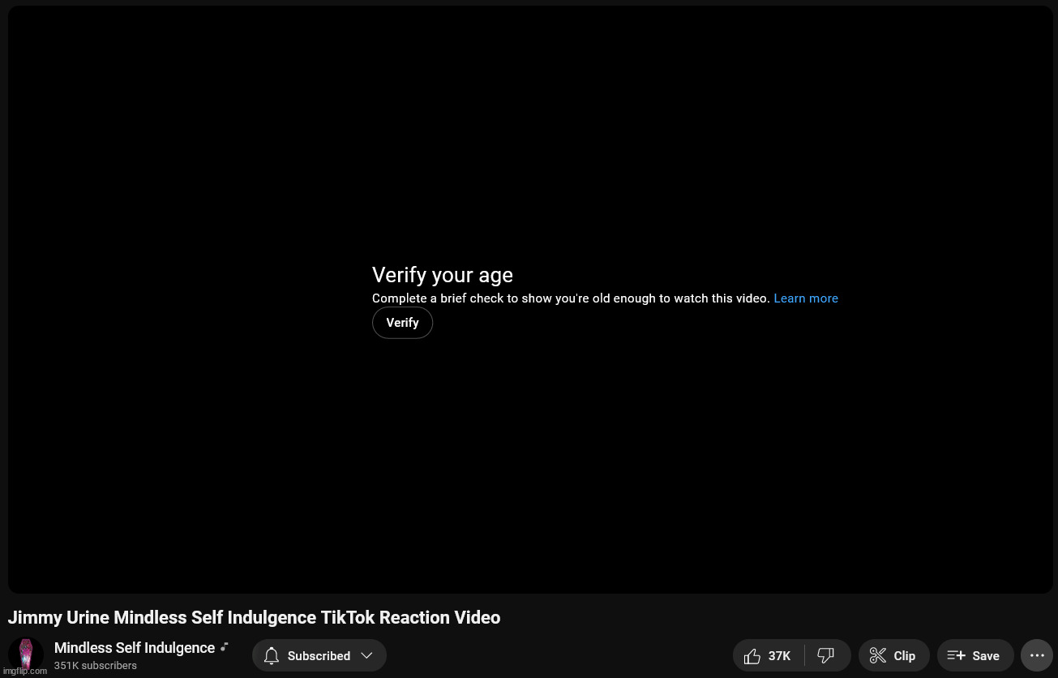This screenshot has width=1058, height=678.
Task: Click the Mindless Self Indulgence channel name
Action: click(x=135, y=648)
